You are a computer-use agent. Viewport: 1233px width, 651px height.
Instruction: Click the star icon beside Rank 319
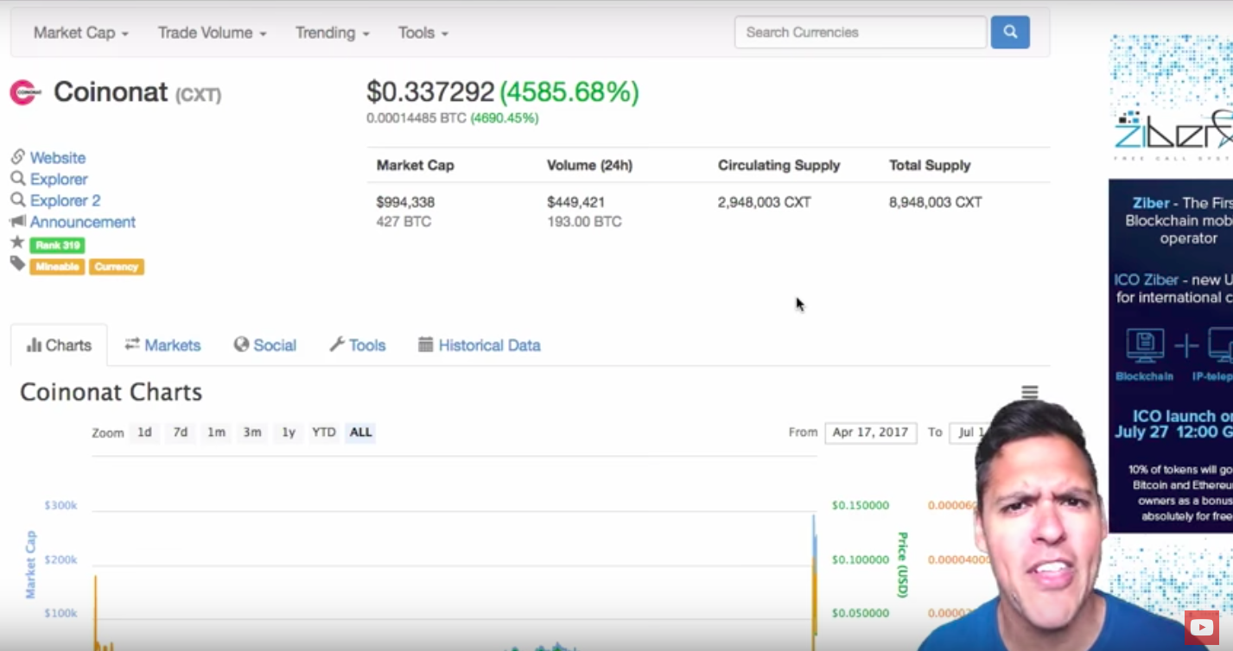pyautogui.click(x=17, y=243)
